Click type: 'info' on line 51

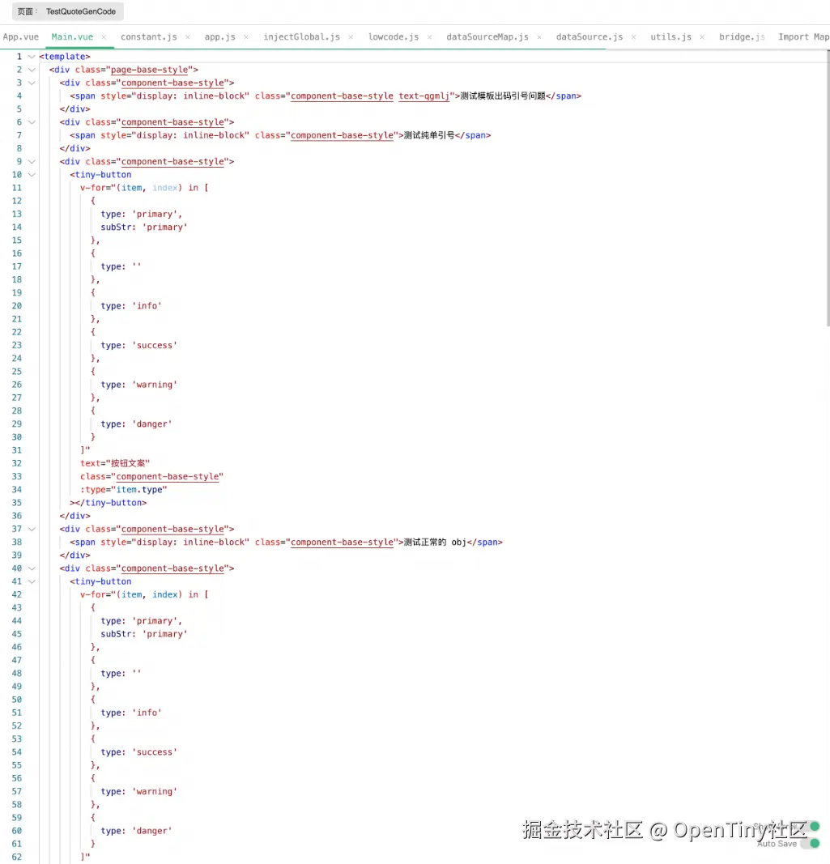coord(131,713)
